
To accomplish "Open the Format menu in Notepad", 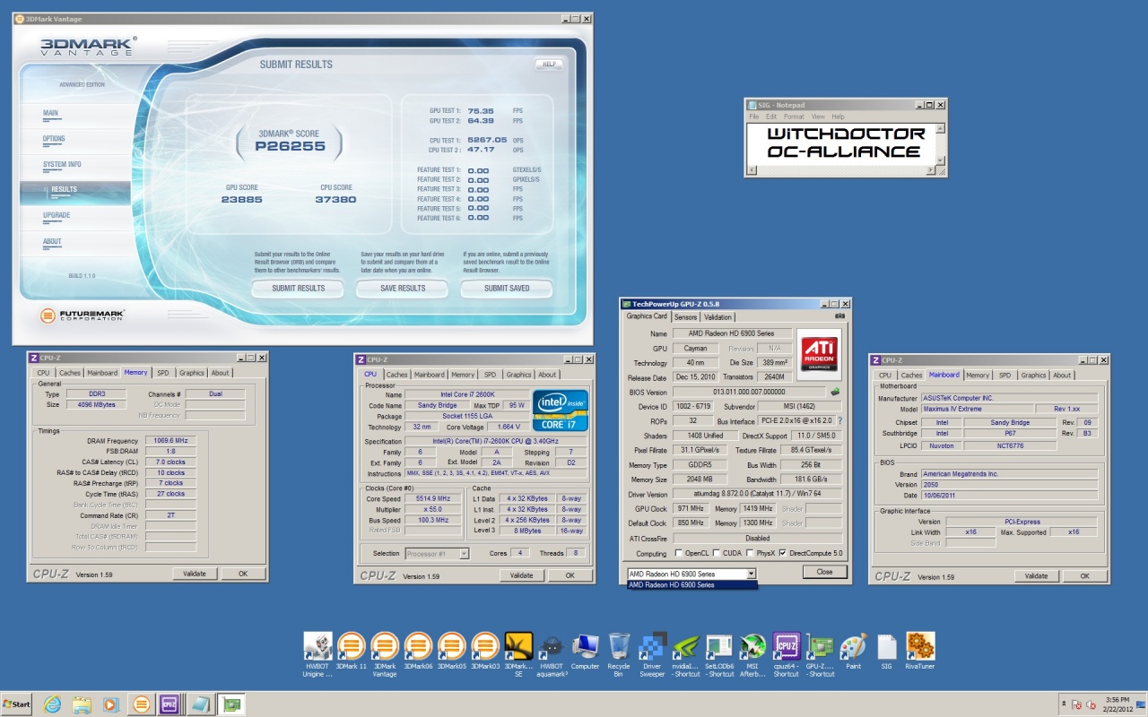I will [794, 117].
